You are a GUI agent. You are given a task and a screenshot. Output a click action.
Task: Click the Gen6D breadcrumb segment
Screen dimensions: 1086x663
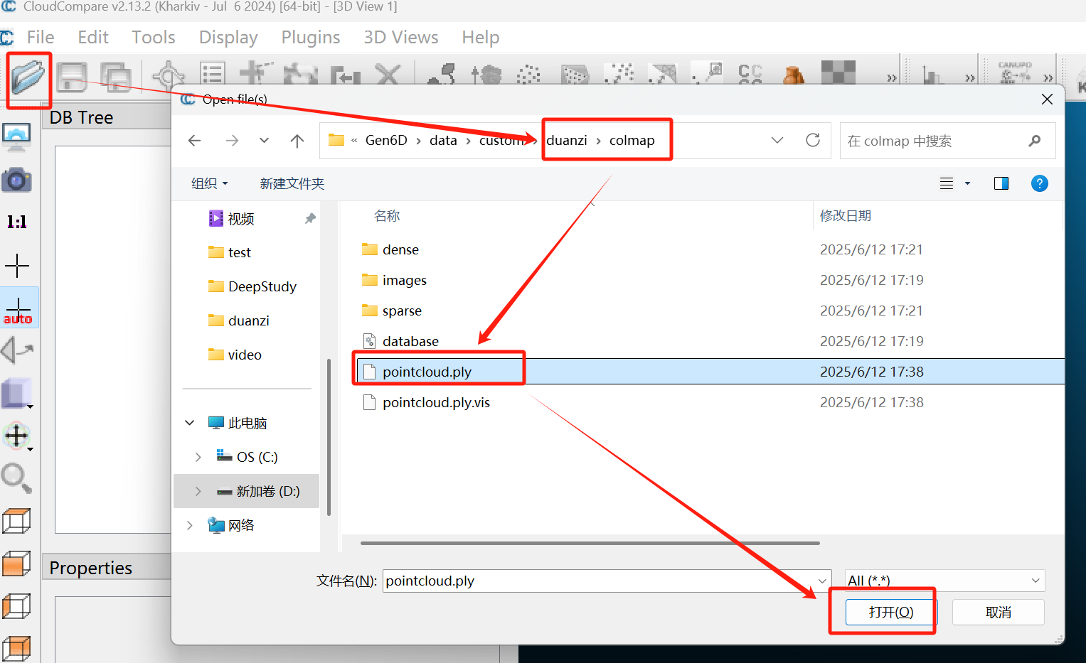[x=386, y=140]
